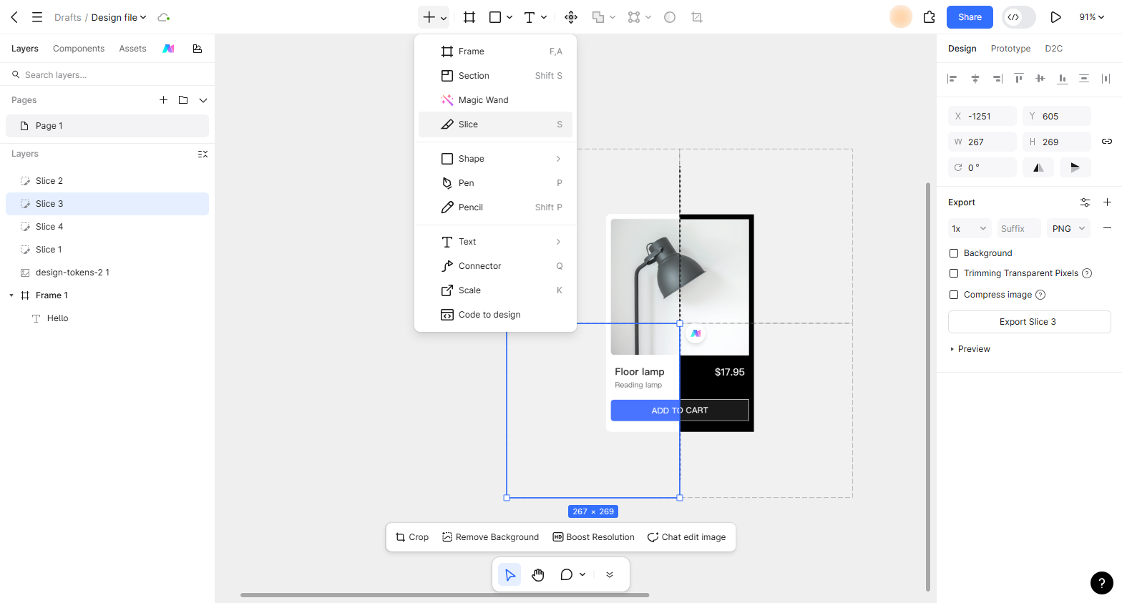This screenshot has width=1122, height=603.
Task: Click the Crop button
Action: point(412,537)
